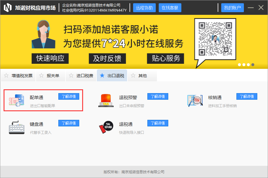This screenshot has height=178, width=268.
Task: Open 在线客服 online support
Action: coord(170,8)
